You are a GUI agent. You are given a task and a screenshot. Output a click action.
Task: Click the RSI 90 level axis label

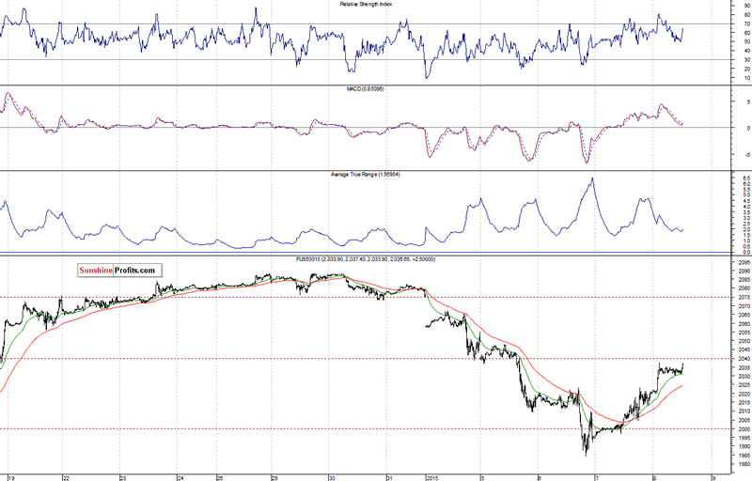point(720,6)
